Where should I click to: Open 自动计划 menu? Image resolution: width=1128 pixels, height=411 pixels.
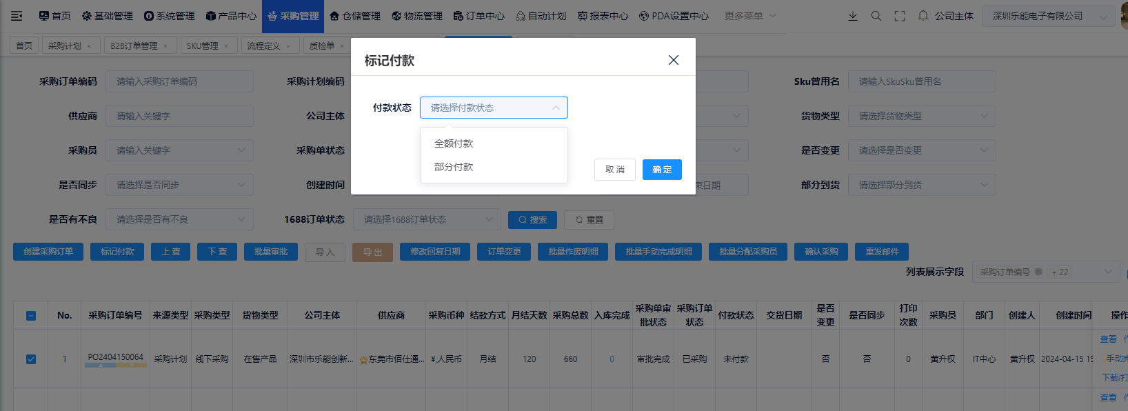pos(541,16)
